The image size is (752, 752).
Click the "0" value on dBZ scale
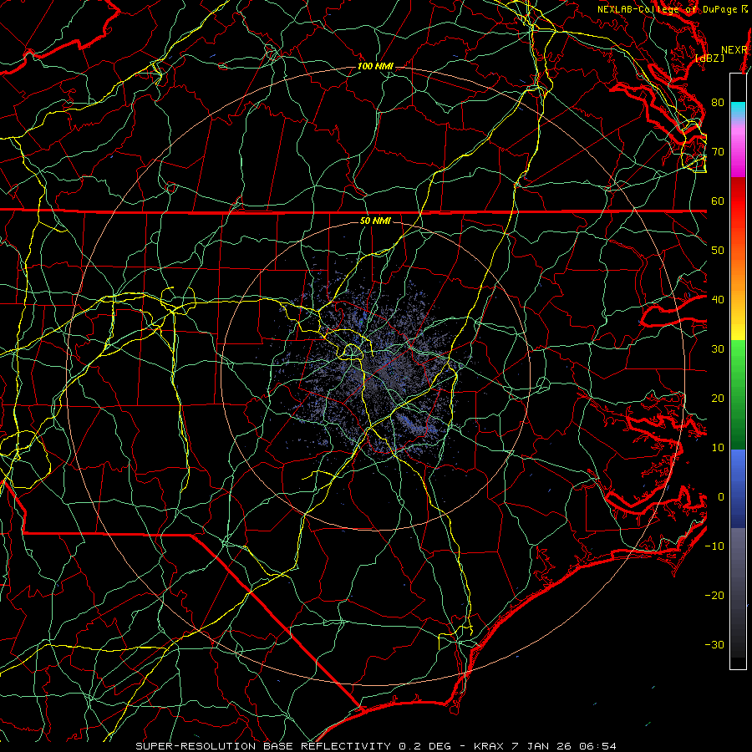point(721,497)
